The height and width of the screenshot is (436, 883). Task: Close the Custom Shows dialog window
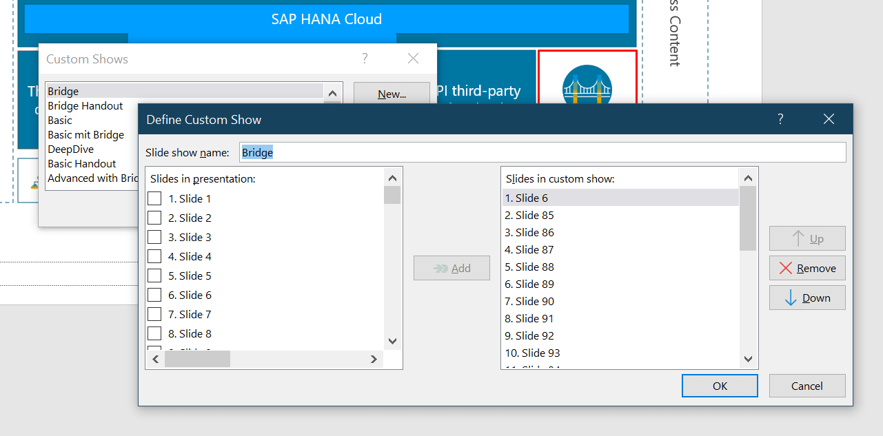(413, 59)
